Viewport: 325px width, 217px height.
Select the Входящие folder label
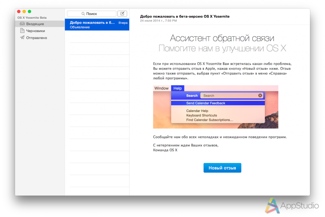point(35,24)
